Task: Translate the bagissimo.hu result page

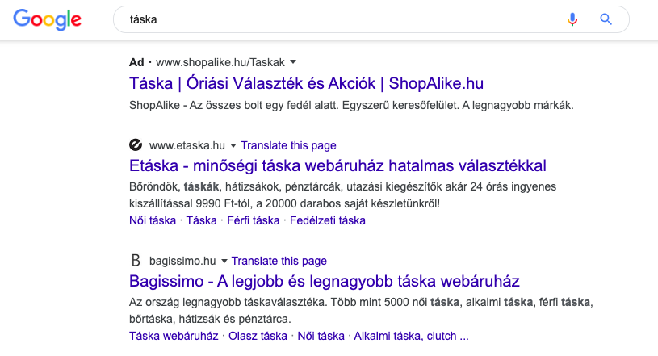Action: pos(279,261)
